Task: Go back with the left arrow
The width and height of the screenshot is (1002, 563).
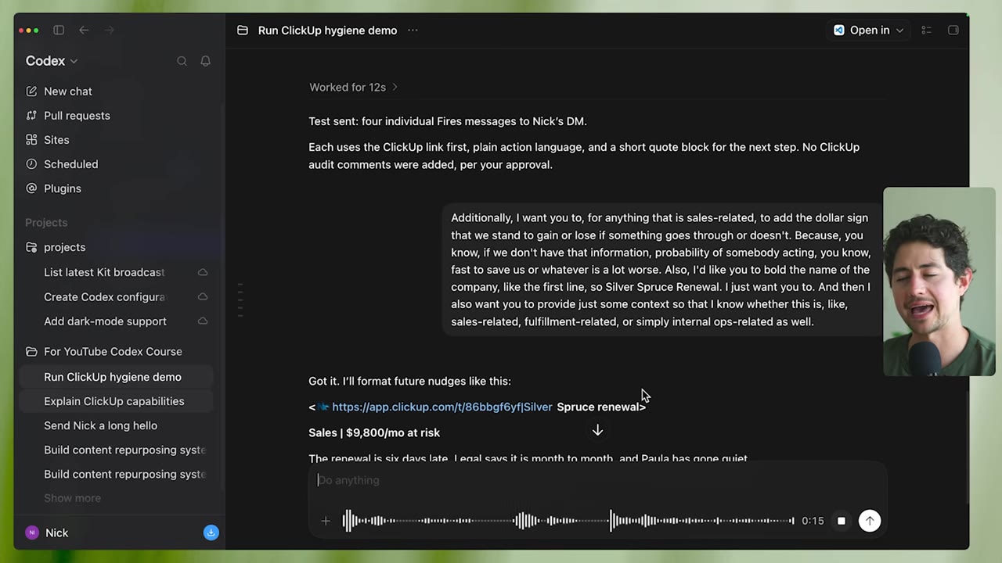Action: [84, 30]
